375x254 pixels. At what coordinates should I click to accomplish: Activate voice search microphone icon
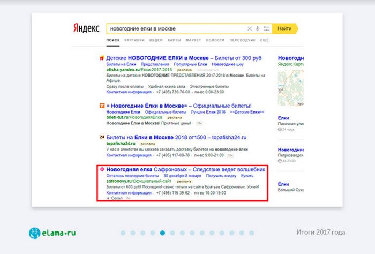tap(257, 29)
